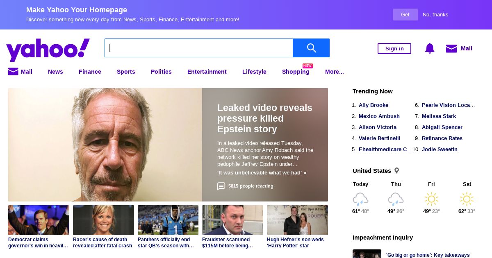Viewport: 492px width, 258px height.
Task: Click Friday's sunny weather icon
Action: 431,199
